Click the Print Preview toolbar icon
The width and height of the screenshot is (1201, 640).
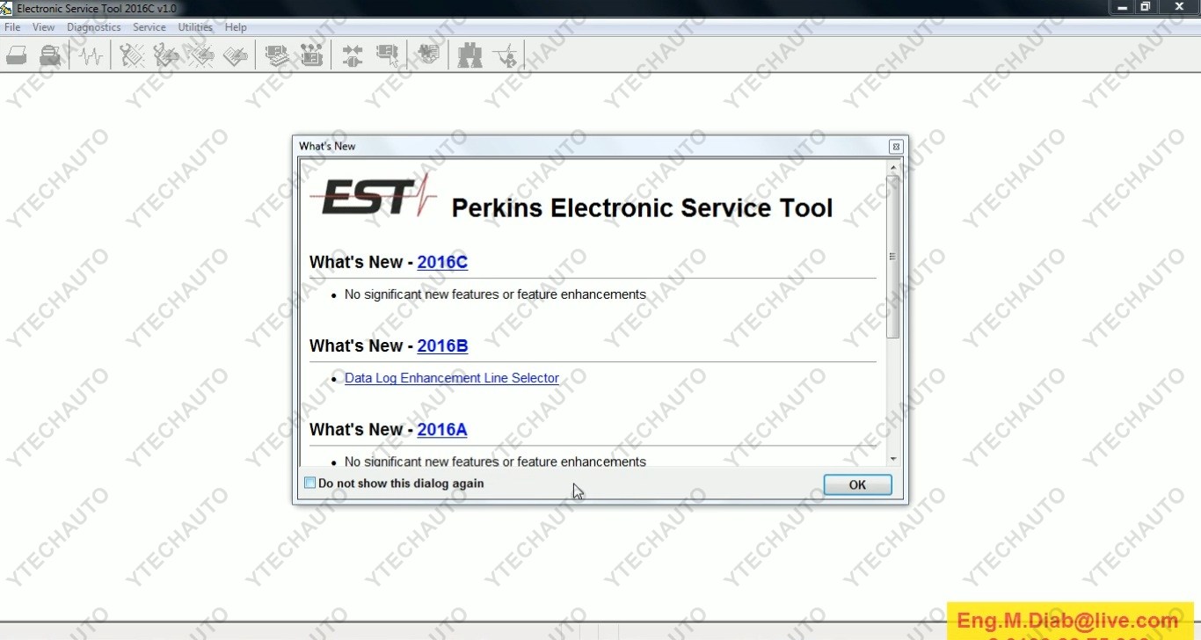(x=51, y=56)
